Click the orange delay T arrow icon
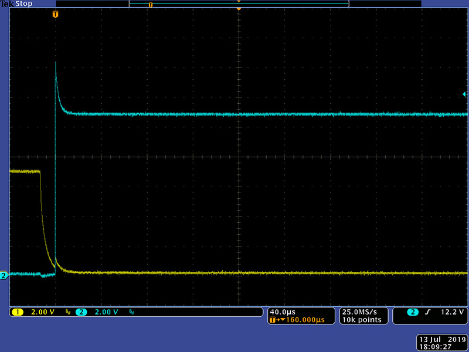Screen dimensions: 469x352 (x=273, y=320)
